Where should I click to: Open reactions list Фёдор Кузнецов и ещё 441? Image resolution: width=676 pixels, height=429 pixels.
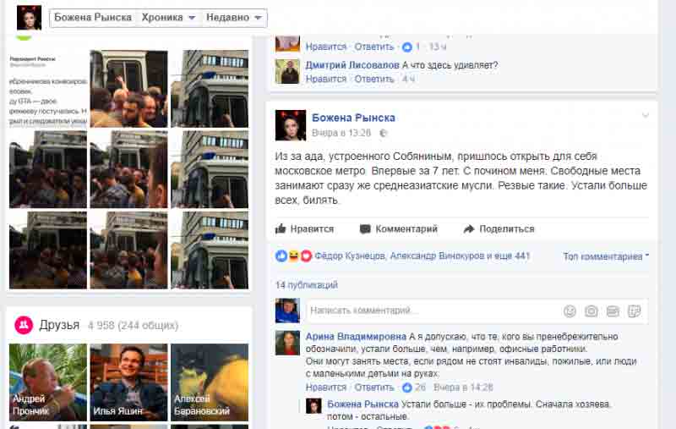(422, 256)
